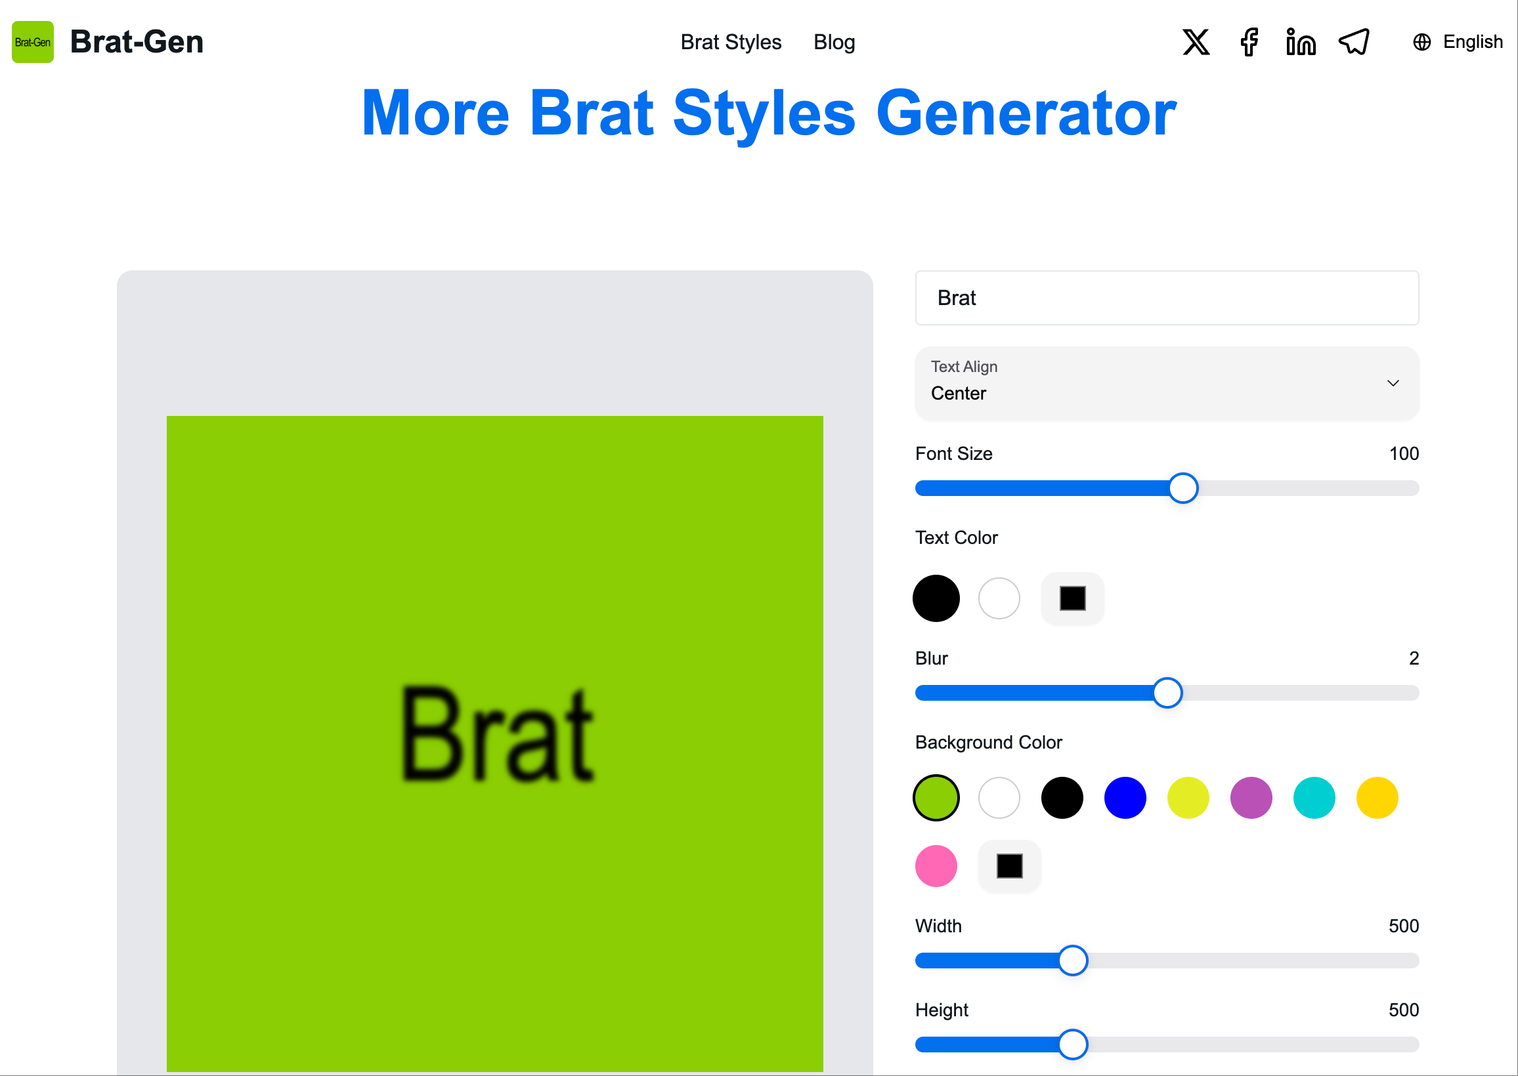
Task: Expand the chevron on Text Align selector
Action: coord(1393,383)
